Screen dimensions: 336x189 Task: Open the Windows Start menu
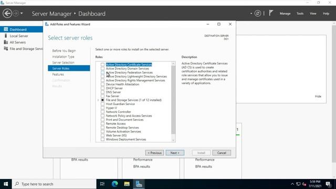click(x=6, y=184)
